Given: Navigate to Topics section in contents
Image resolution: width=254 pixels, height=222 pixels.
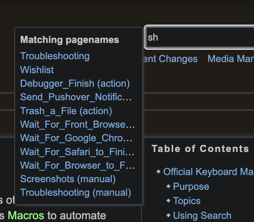Looking at the screenshot, I should pyautogui.click(x=187, y=201).
